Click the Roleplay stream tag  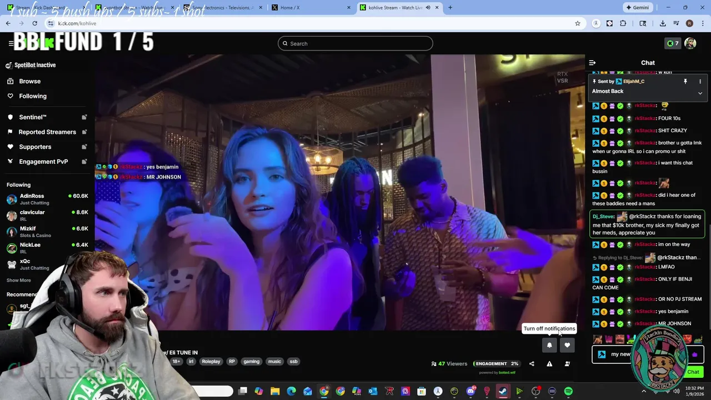pos(211,362)
